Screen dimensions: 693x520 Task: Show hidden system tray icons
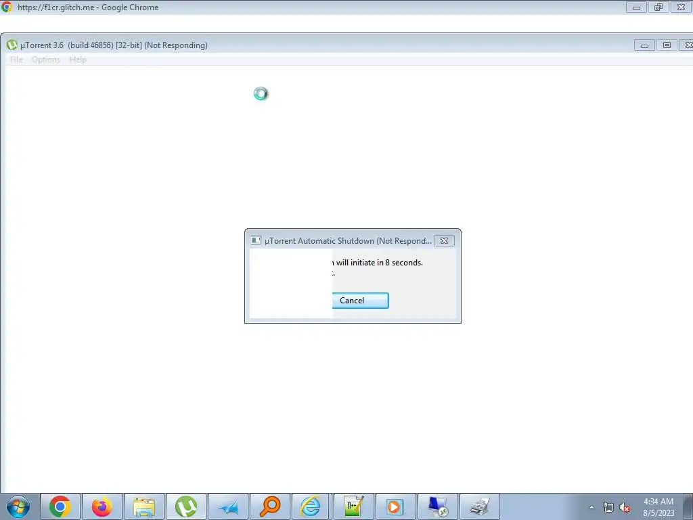[x=591, y=508]
